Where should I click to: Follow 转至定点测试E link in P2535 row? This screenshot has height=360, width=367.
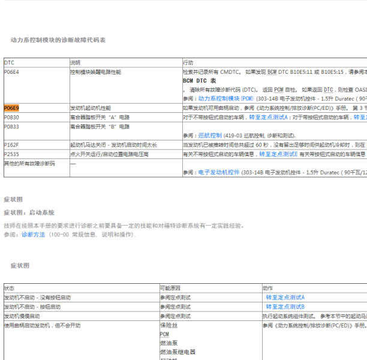click(278, 154)
